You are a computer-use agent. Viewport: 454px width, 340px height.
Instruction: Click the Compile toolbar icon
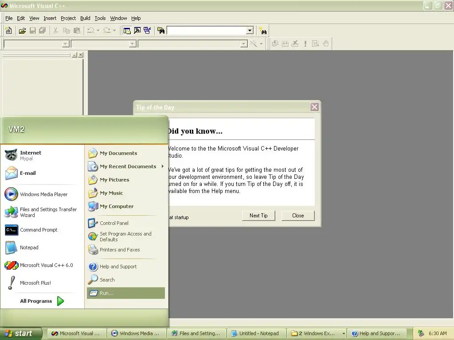pyautogui.click(x=275, y=44)
